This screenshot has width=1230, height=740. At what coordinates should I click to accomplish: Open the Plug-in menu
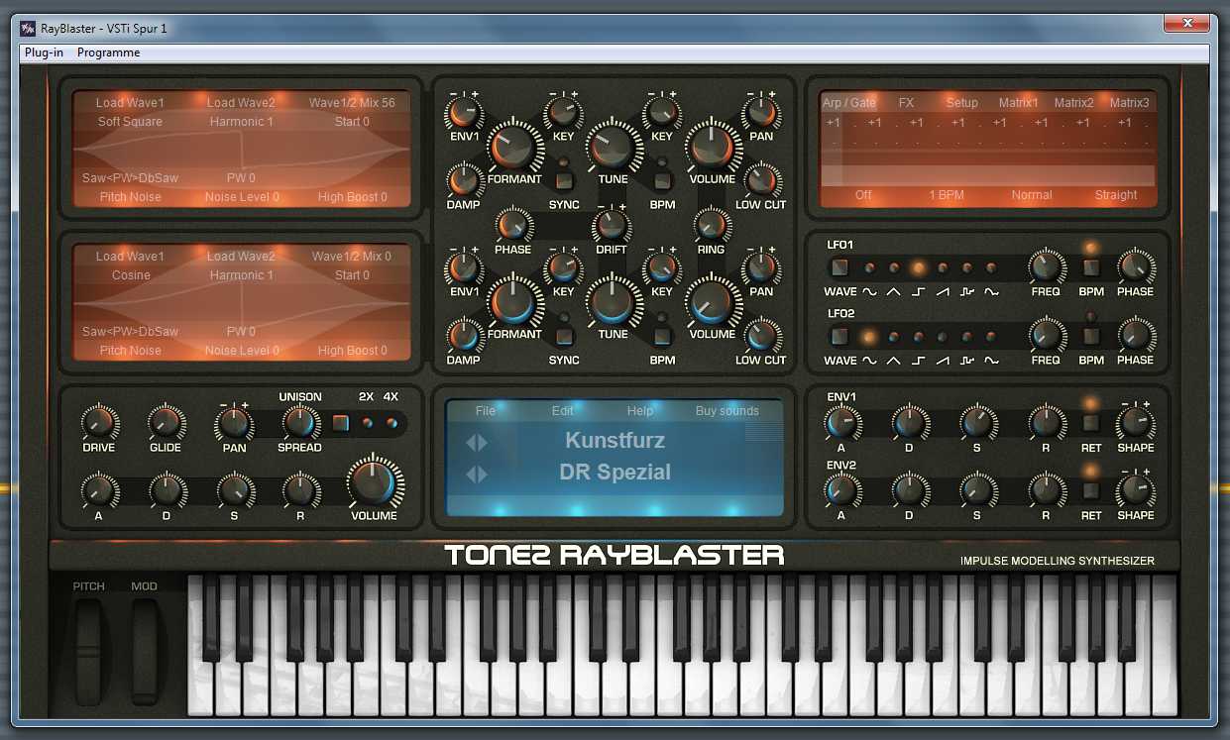pyautogui.click(x=44, y=53)
